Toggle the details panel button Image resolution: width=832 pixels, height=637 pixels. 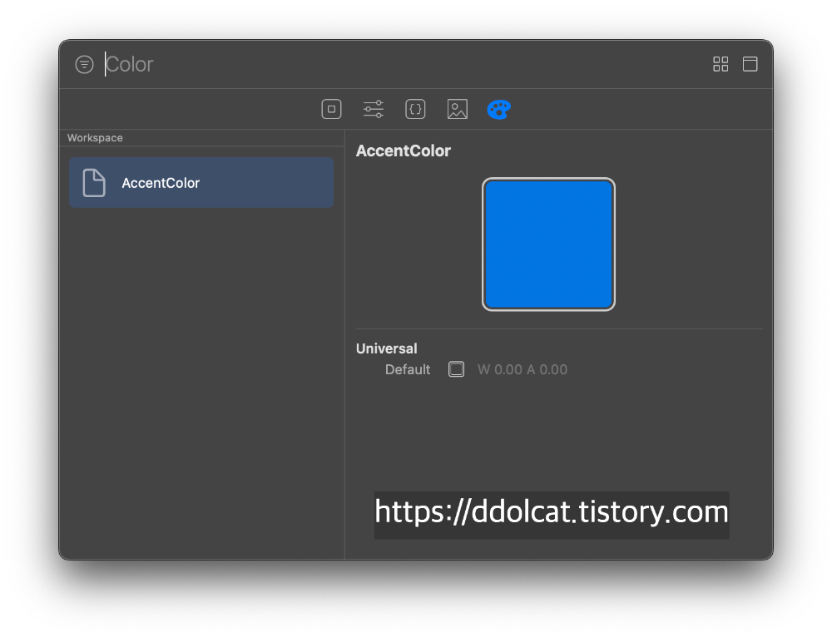(750, 64)
